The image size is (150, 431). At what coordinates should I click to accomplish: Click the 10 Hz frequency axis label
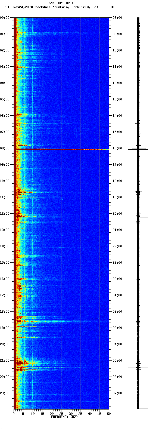[x=33, y=414]
